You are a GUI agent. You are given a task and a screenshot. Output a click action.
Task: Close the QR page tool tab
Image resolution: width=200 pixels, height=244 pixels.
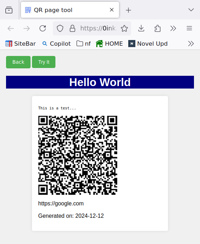[x=112, y=10]
